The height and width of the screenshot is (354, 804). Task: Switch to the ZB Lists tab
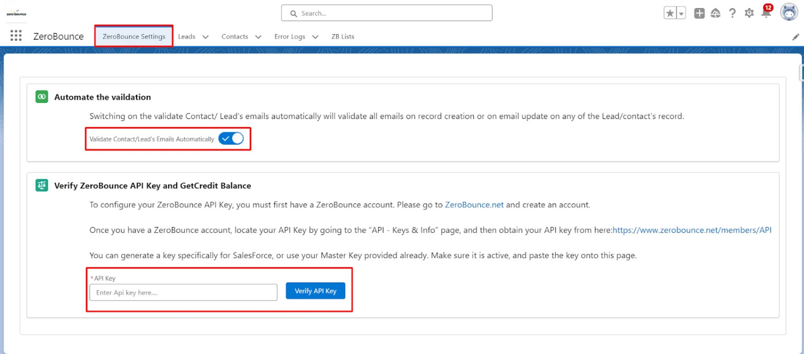(x=343, y=36)
